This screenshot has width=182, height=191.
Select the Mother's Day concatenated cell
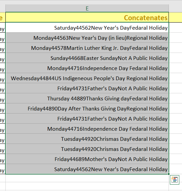point(87,159)
